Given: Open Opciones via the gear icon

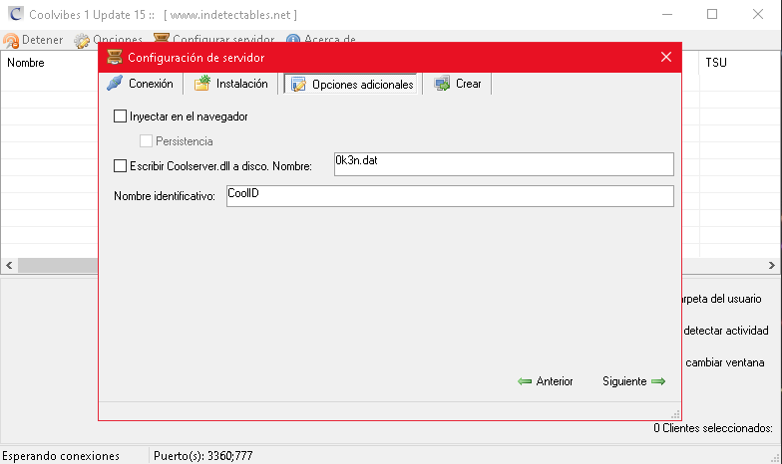Looking at the screenshot, I should (x=82, y=40).
